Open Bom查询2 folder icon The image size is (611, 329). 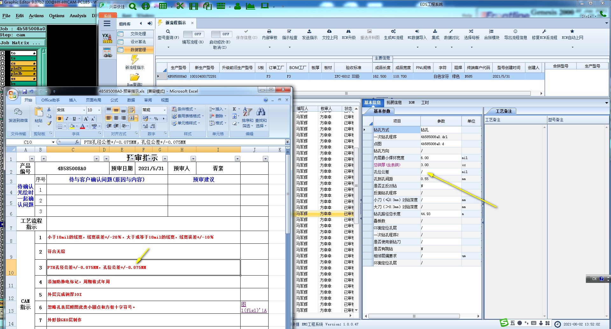[135, 77]
